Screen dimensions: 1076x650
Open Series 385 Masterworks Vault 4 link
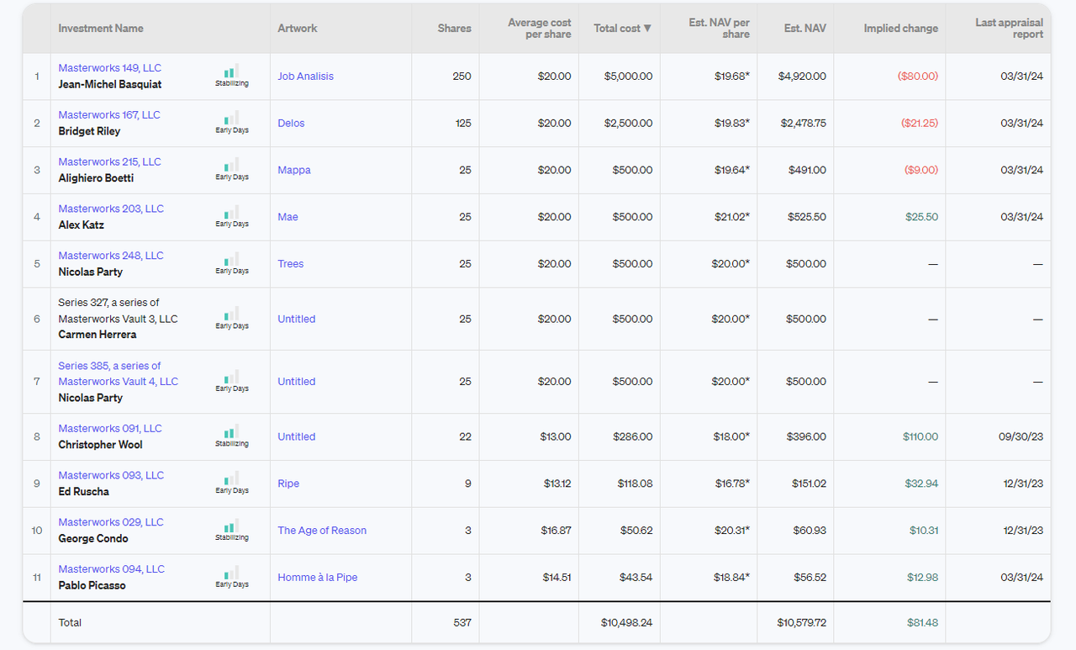point(118,373)
